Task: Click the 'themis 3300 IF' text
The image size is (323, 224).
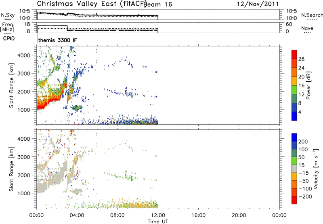Action: click(57, 40)
